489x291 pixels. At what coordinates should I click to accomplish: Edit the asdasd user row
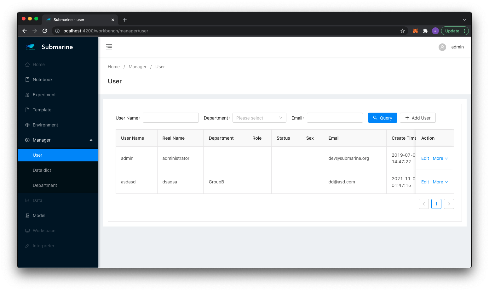point(425,182)
